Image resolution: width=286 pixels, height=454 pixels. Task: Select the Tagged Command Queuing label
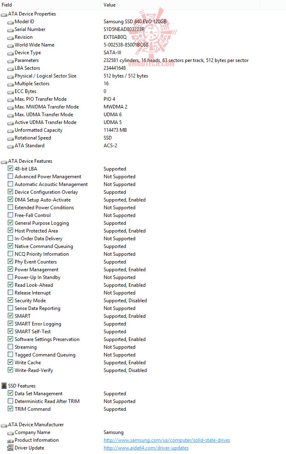coord(45,355)
